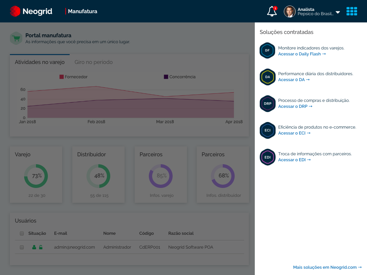Viewport: 367px width, 275px height.
Task: Toggle the solutions apps grid icon
Action: click(x=351, y=11)
